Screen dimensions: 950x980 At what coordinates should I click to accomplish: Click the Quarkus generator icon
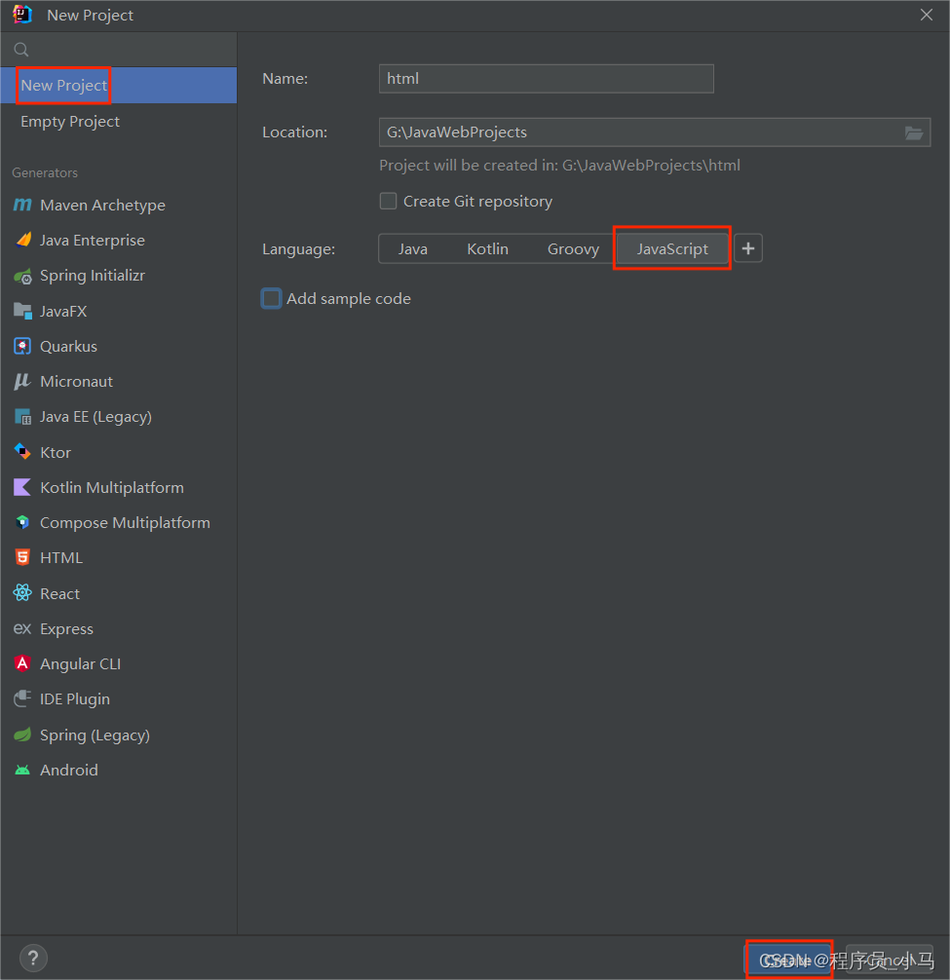pos(22,346)
